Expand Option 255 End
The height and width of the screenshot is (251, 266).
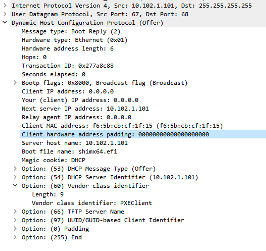click(15, 237)
